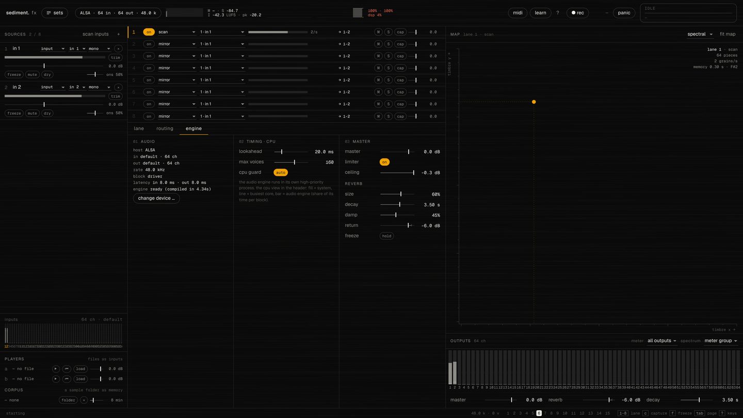Remove source in 1 with its x icon
The height and width of the screenshot is (418, 743).
[118, 49]
